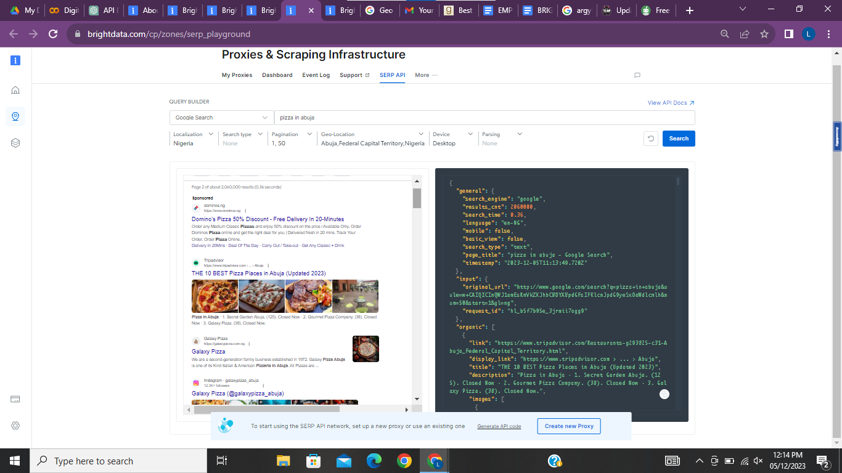Switch to the Geo browser tab
This screenshot has width=842, height=473.
[x=379, y=10]
